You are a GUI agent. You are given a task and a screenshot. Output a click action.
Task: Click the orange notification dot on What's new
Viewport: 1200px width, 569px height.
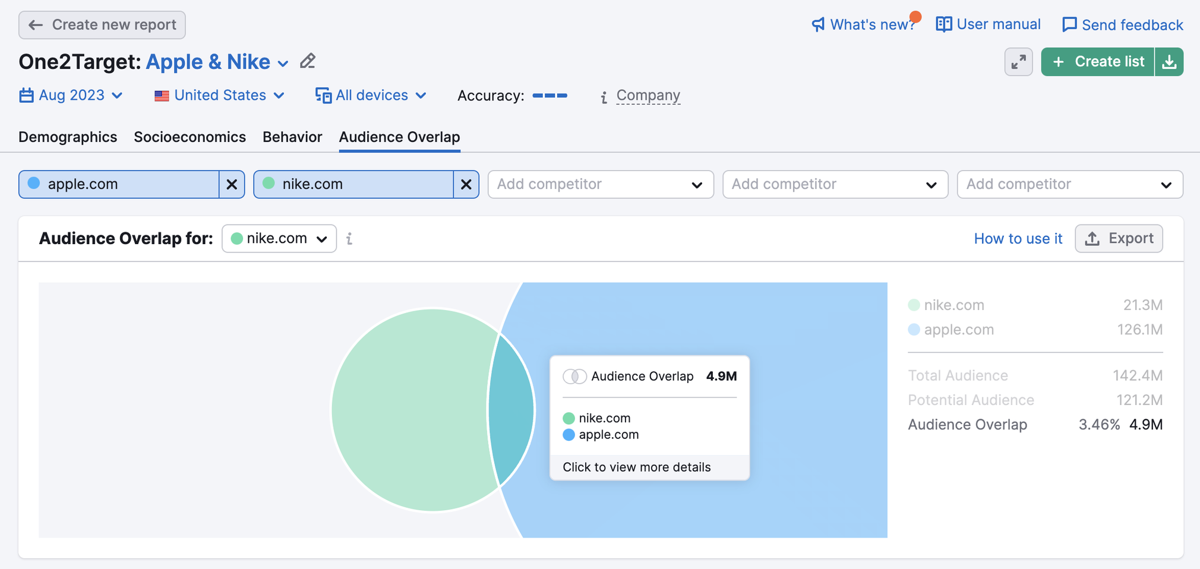click(x=915, y=17)
